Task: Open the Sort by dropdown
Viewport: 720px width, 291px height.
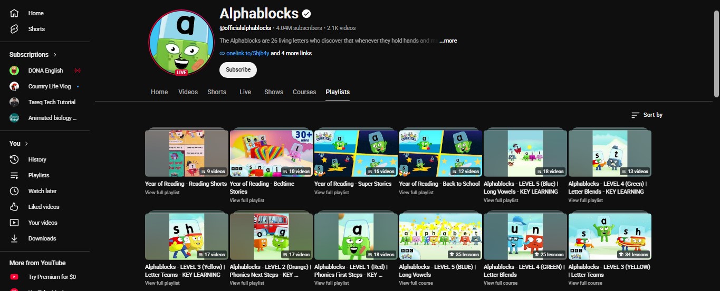Action: click(647, 115)
